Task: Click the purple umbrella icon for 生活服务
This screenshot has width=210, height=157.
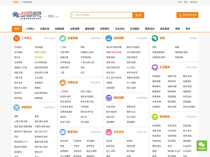Action: pyautogui.click(x=155, y=67)
